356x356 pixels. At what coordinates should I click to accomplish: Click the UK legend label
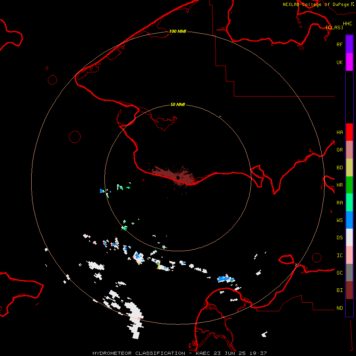[339, 62]
